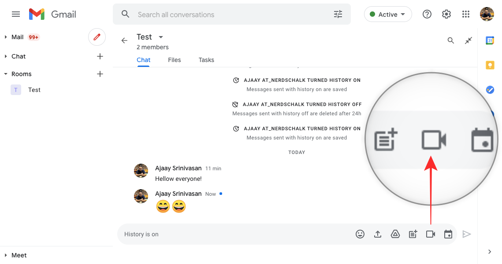Image resolution: width=502 pixels, height=264 pixels.
Task: Open the calendar invite icon in message bar
Action: coord(448,234)
